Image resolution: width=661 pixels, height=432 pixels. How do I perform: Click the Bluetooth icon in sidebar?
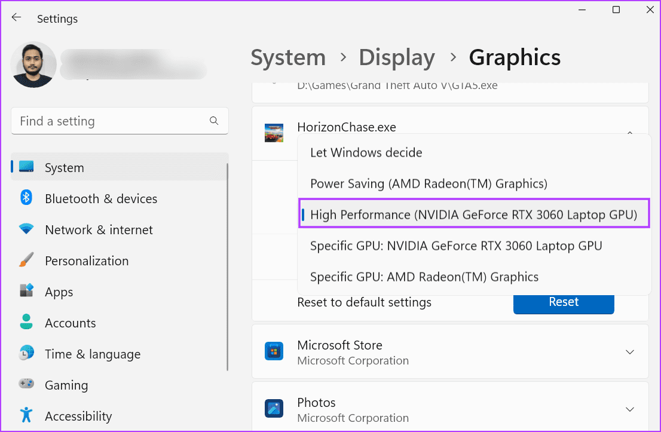tap(26, 197)
